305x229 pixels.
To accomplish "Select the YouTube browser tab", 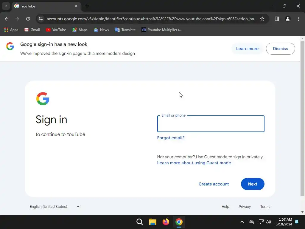I will point(46,6).
